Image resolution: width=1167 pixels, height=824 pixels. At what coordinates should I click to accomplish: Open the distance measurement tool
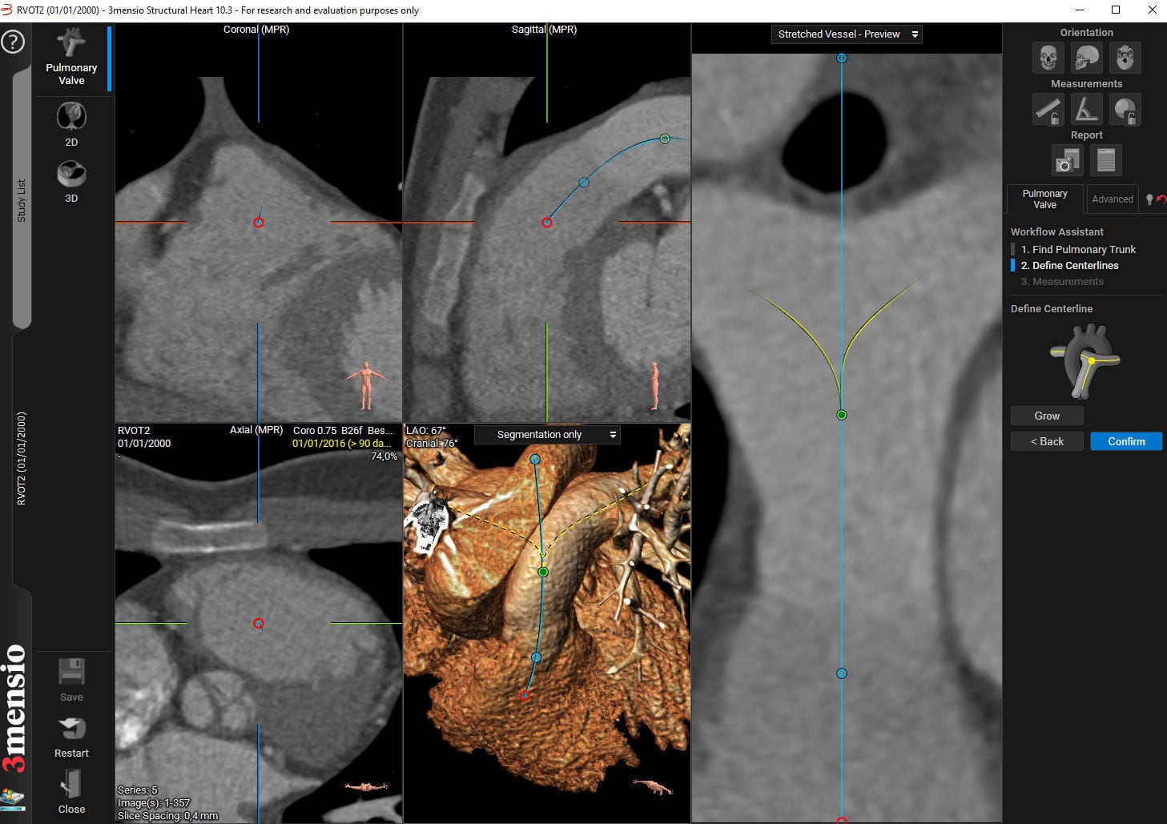[x=1048, y=109]
